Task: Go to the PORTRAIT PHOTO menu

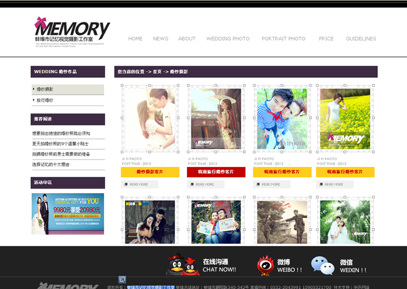Action: [283, 39]
